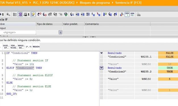This screenshot has height=106, width=178.
Task: Click "Condicion2" in code line 1
Action: [x=20, y=53]
